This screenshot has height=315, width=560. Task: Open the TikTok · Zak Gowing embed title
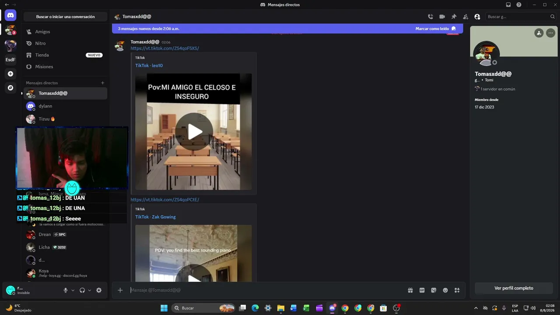click(155, 217)
